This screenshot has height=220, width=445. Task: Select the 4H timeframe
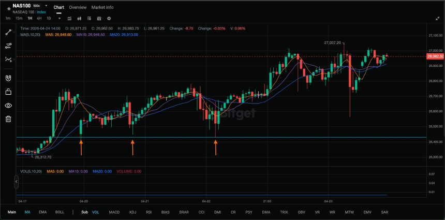tap(39, 19)
